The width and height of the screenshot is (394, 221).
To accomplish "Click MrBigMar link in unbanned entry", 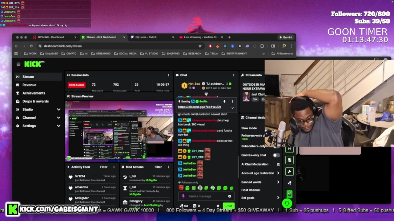I will pyautogui.click(x=151, y=180).
